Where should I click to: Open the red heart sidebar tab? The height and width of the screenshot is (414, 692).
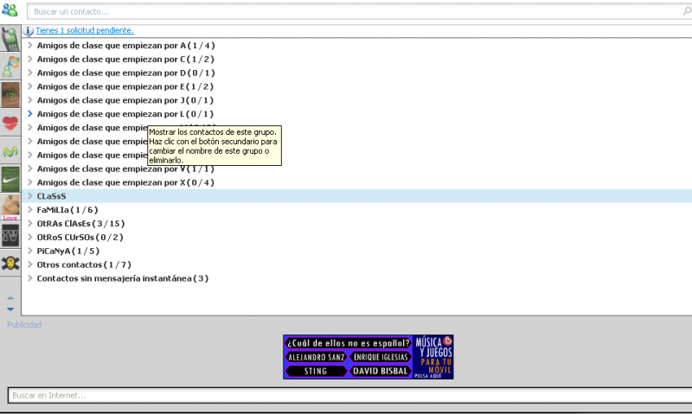(x=10, y=123)
